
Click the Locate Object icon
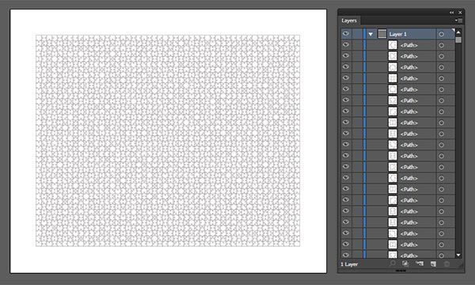tap(393, 264)
